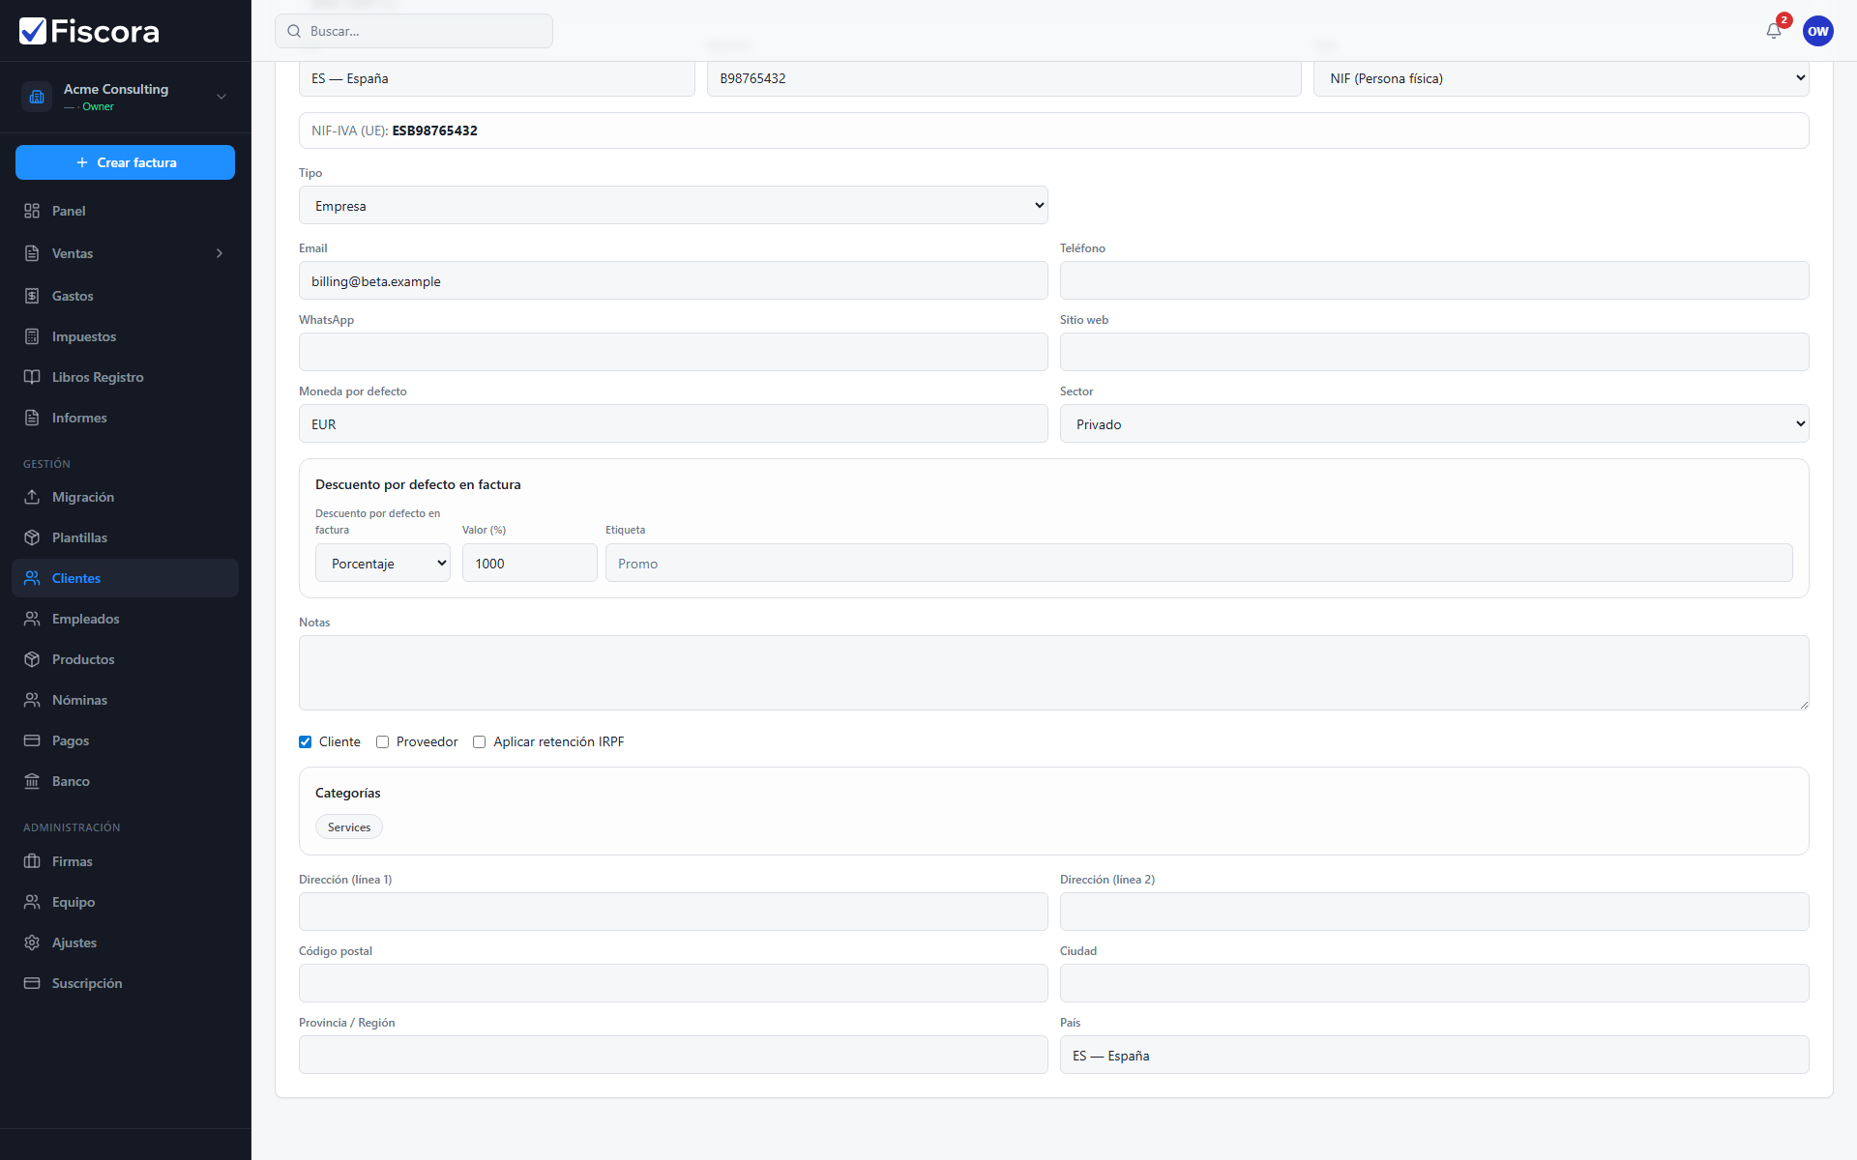This screenshot has width=1857, height=1160.
Task: Expand the Acme Consulting company switcher
Action: tap(125, 97)
